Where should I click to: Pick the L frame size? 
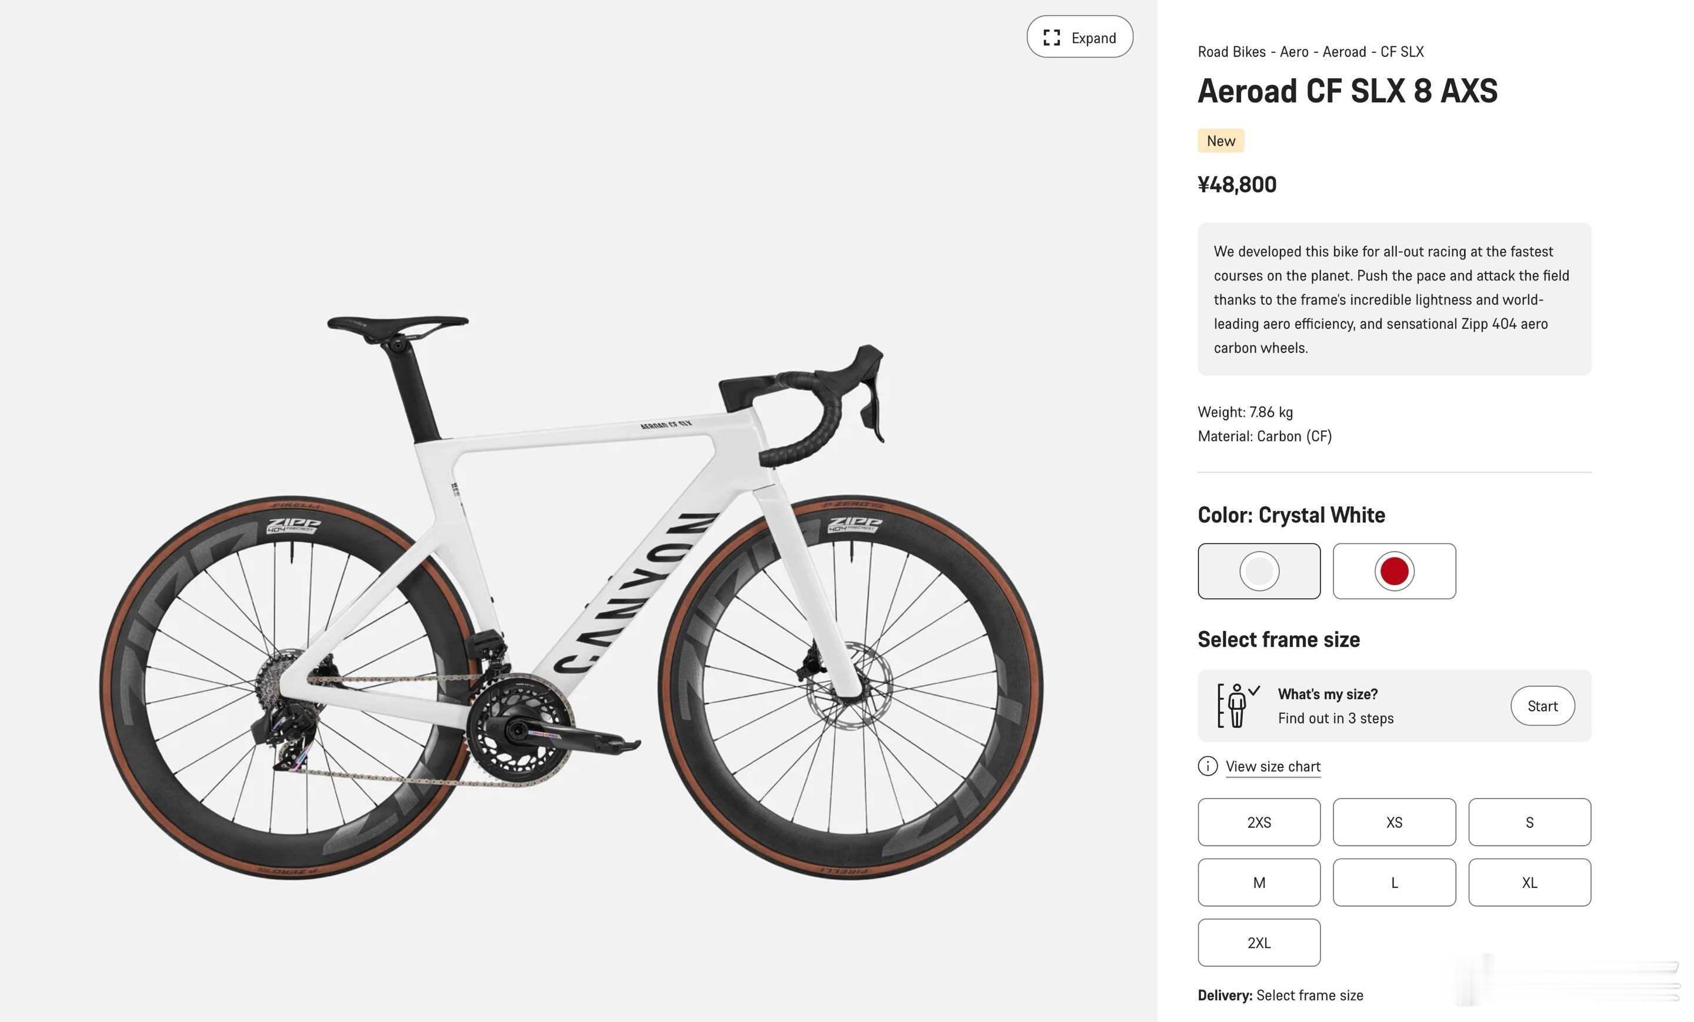(1393, 882)
